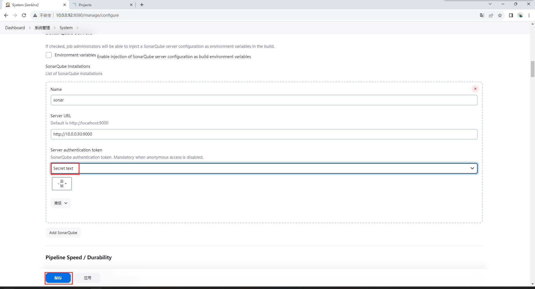The height and width of the screenshot is (289, 535).
Task: Click the address bar URL
Action: 87,15
